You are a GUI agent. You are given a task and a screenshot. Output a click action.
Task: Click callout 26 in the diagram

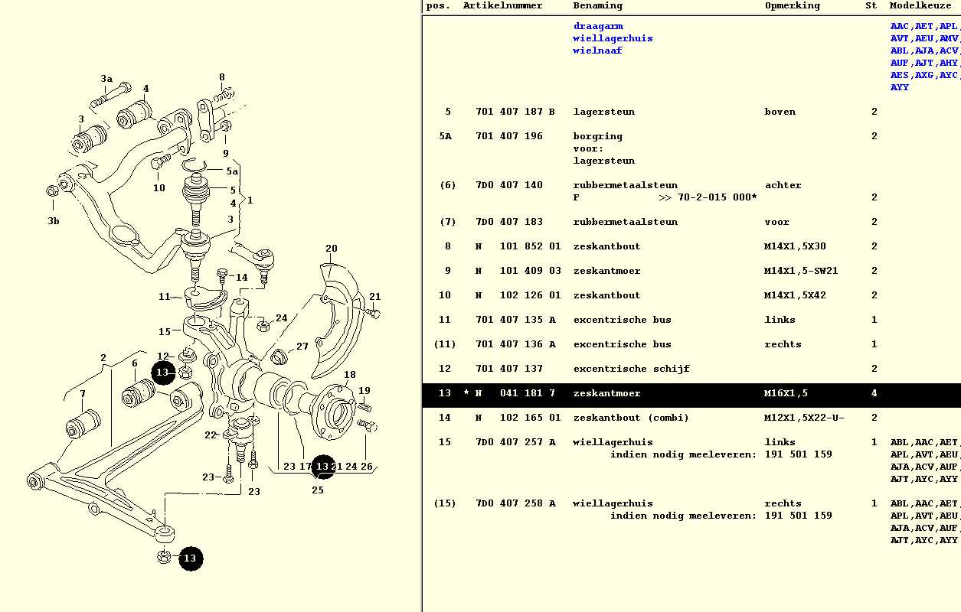[x=367, y=467]
